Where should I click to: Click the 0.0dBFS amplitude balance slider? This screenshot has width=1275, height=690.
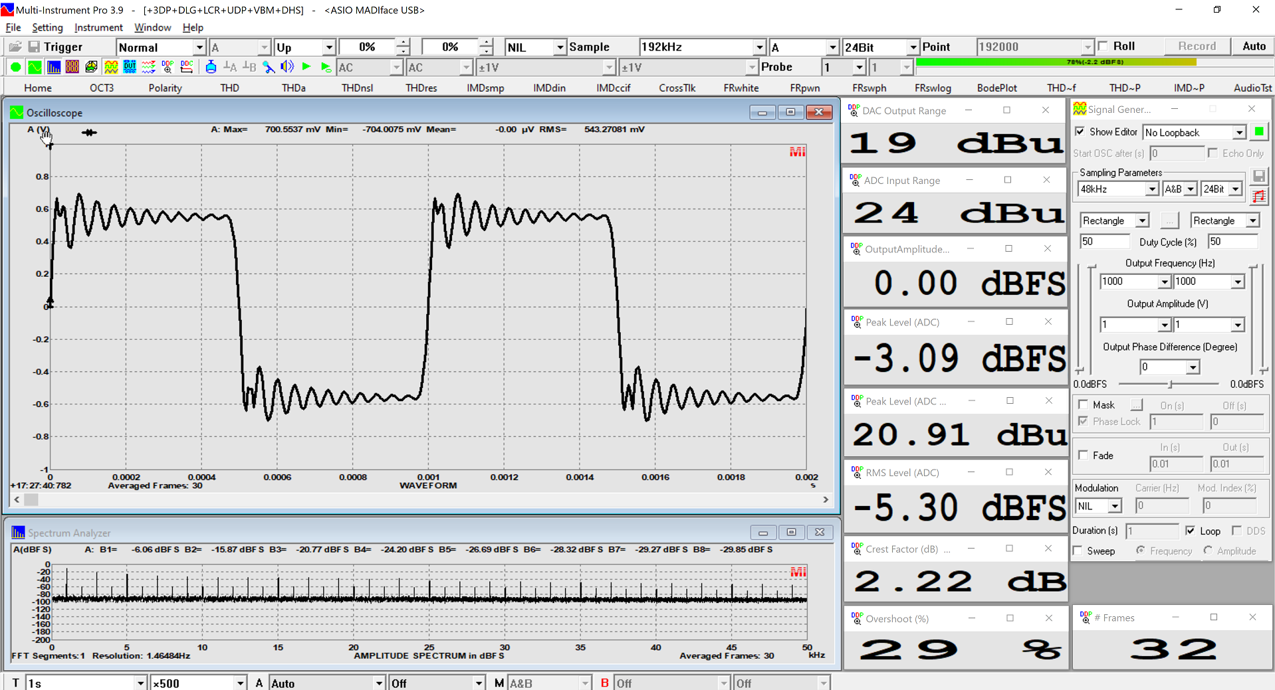tap(1169, 384)
